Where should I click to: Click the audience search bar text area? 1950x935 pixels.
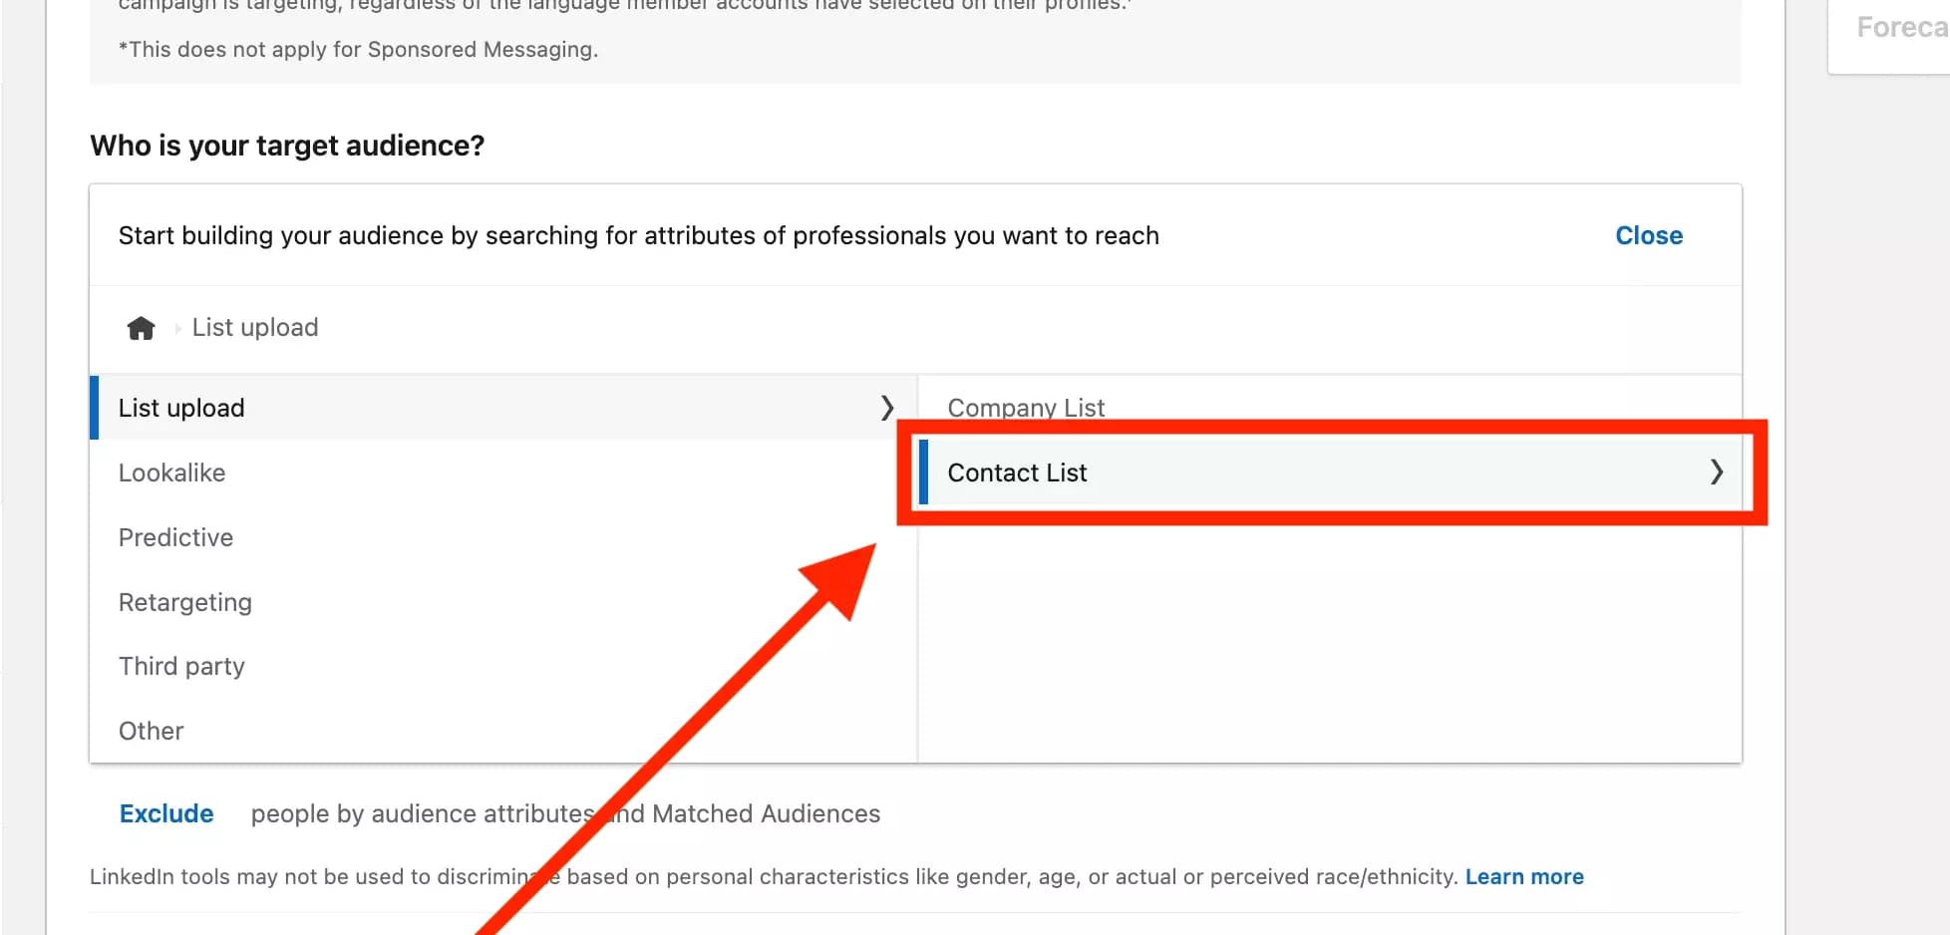coord(638,235)
